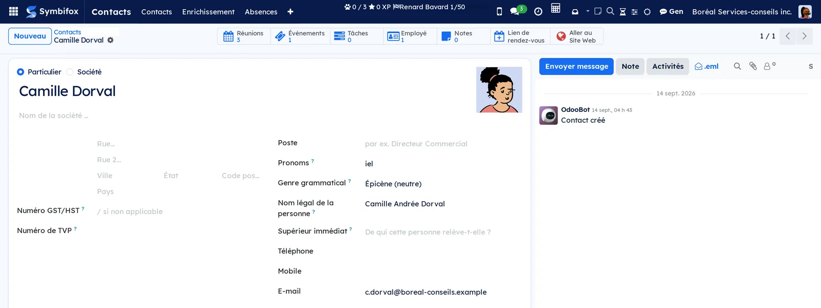Click the Numéro GST/HST help question mark
The height and width of the screenshot is (308, 821).
point(83,209)
